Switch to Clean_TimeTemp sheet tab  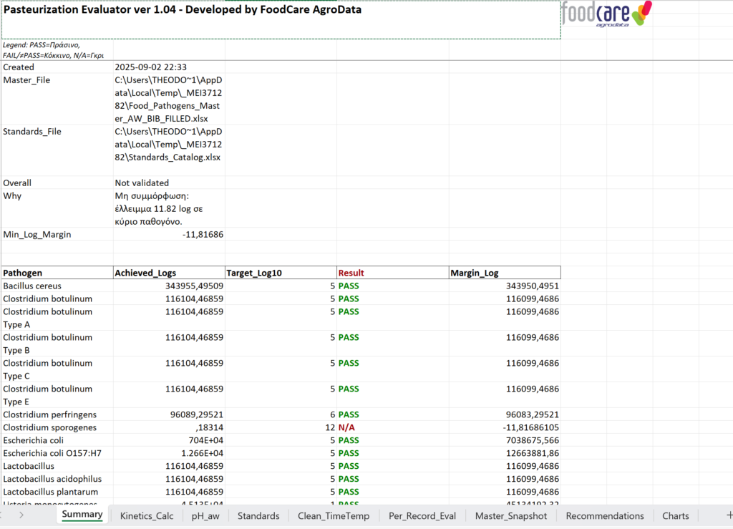pos(334,516)
